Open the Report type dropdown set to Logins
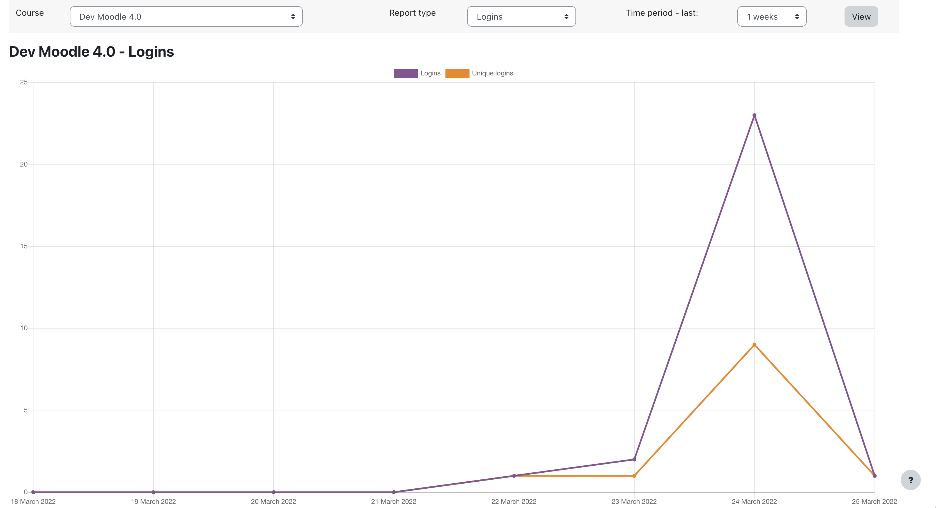Viewport: 936px width, 508px height. click(521, 16)
